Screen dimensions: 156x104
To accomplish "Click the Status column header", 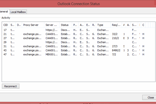I will (66, 25).
